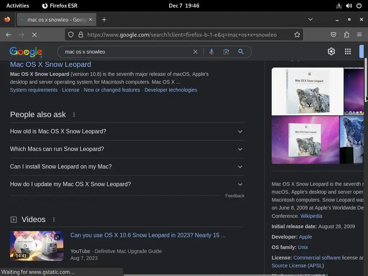Expand 'How old is Mac OS X Snow Leopard?'
This screenshot has width=368, height=276.
click(127, 132)
